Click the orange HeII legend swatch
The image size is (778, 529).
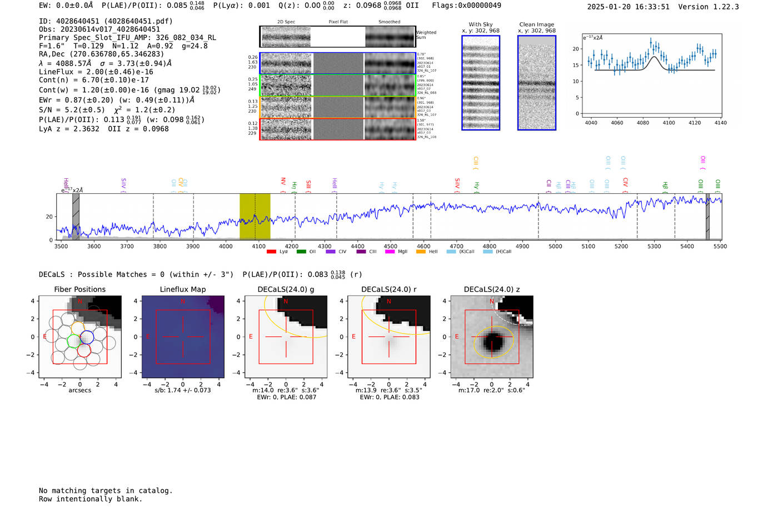(x=421, y=251)
